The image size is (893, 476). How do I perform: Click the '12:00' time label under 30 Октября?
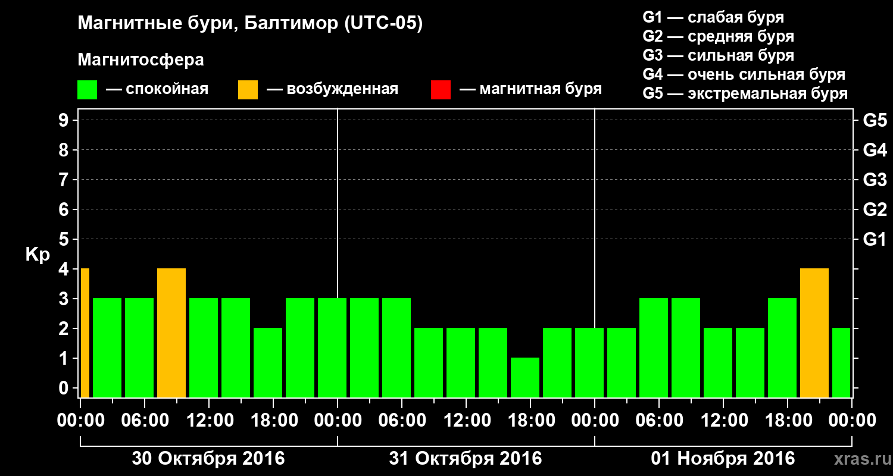[x=211, y=421]
